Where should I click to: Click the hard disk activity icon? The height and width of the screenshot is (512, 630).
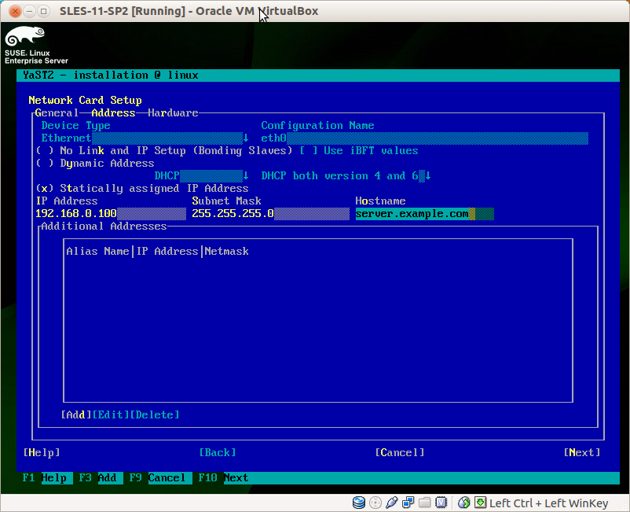pyautogui.click(x=359, y=503)
